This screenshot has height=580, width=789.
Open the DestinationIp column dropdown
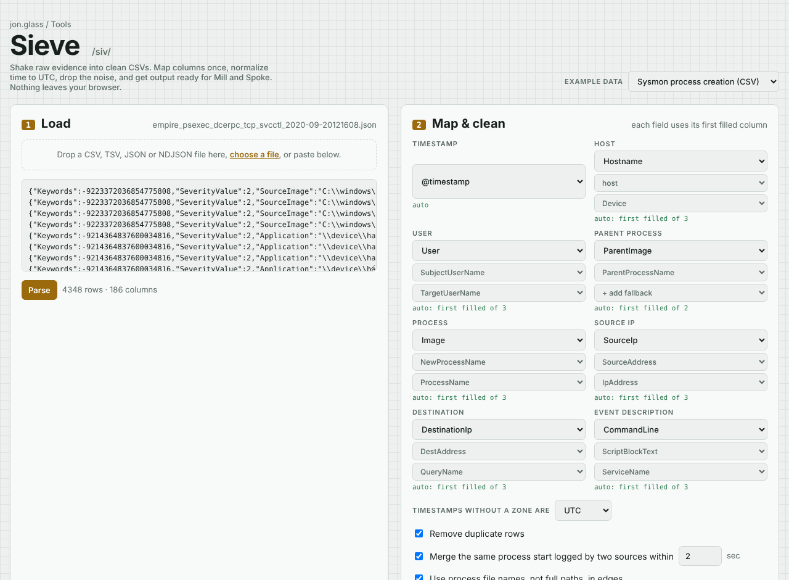(x=499, y=429)
